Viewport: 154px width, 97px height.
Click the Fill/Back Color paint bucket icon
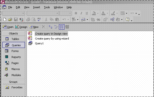(x=94, y=13)
